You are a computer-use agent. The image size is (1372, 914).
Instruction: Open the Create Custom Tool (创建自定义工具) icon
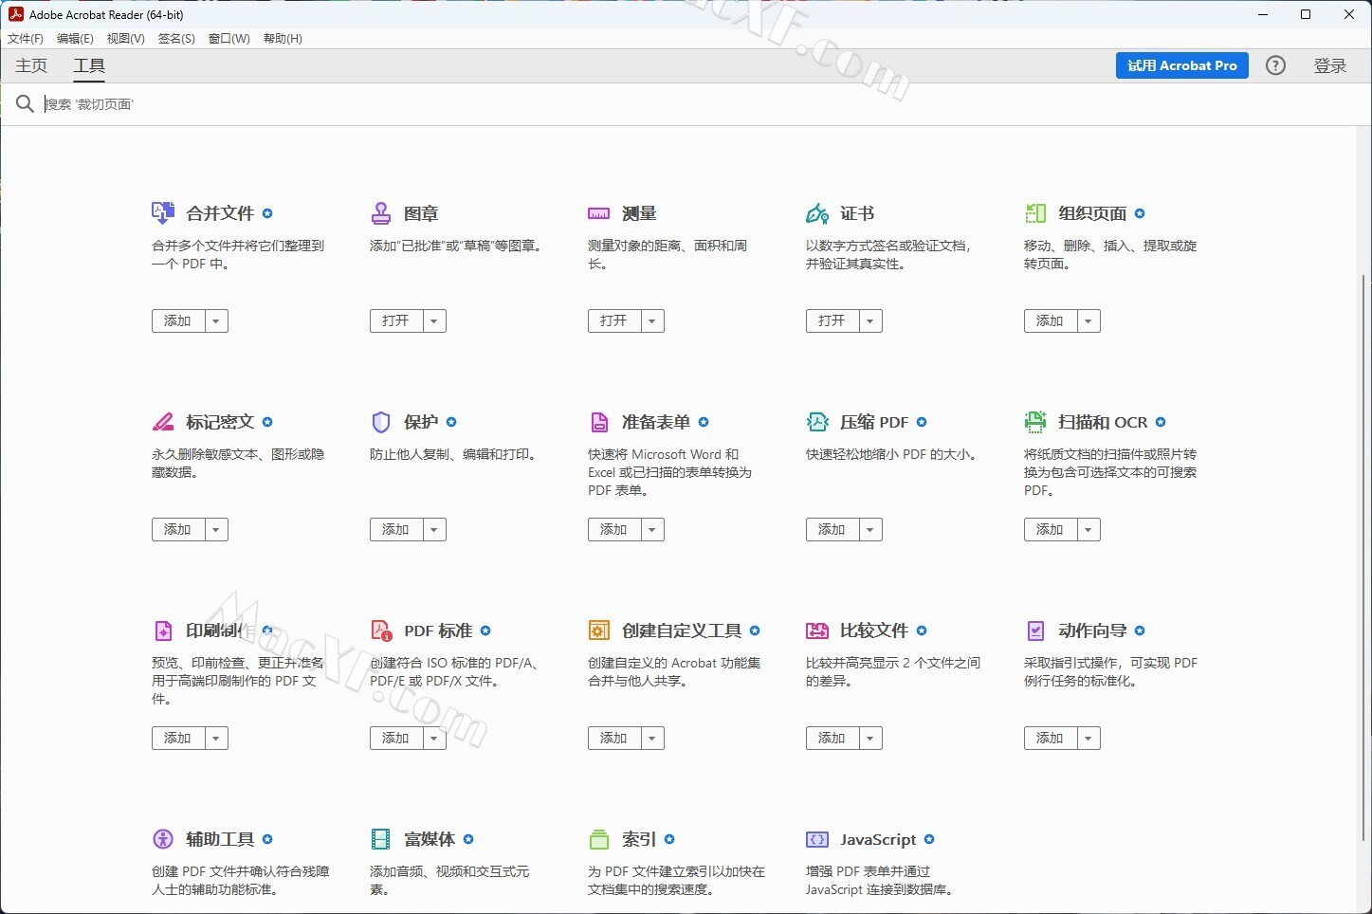click(x=599, y=631)
